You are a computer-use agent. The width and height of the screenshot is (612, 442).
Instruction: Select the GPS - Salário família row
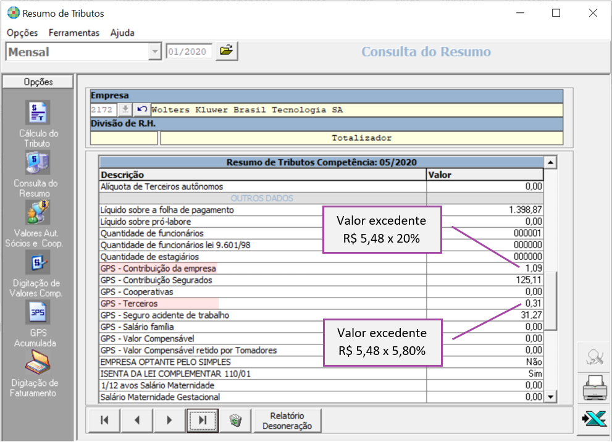(x=321, y=327)
